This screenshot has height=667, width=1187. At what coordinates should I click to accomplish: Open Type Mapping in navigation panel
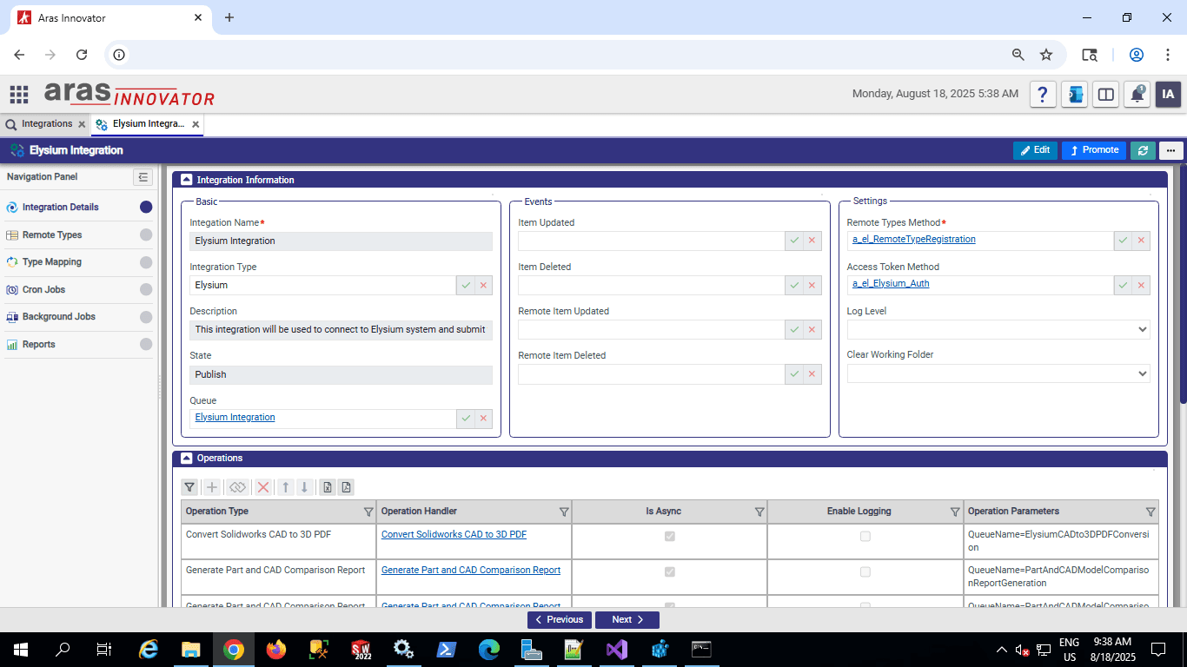click(x=52, y=262)
